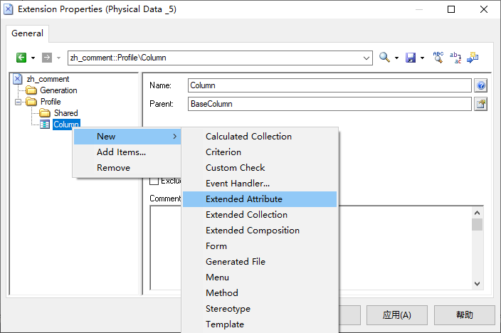Click into the Parent field
Viewport: 501px width, 333px height.
click(329, 104)
